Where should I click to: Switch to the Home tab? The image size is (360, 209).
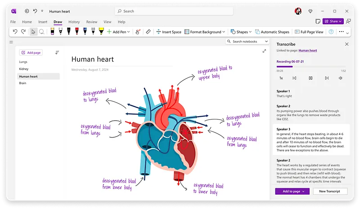(x=27, y=22)
